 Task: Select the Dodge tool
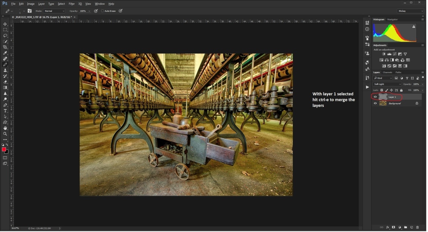click(x=5, y=99)
